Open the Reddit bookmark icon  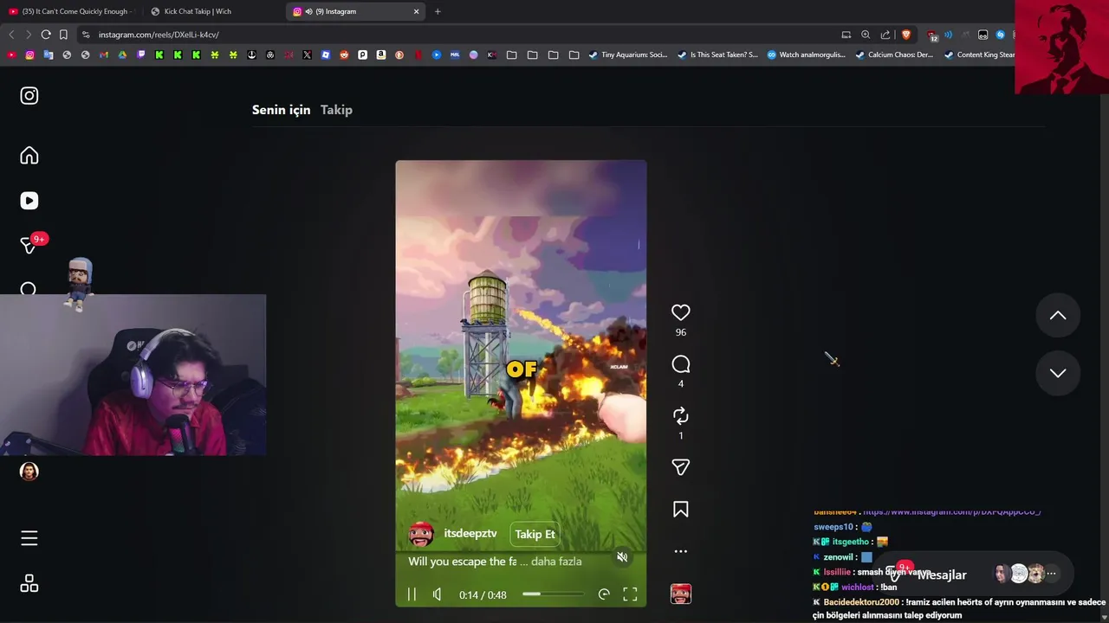point(344,55)
